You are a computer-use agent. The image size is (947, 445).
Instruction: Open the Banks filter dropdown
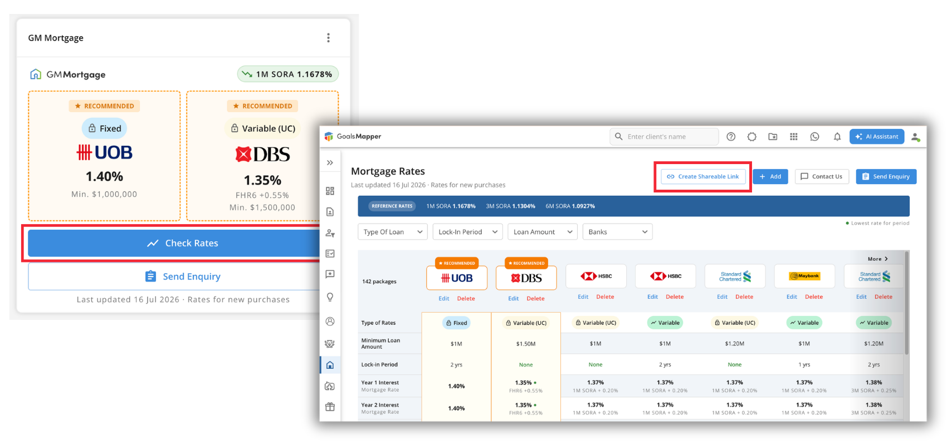(x=617, y=232)
